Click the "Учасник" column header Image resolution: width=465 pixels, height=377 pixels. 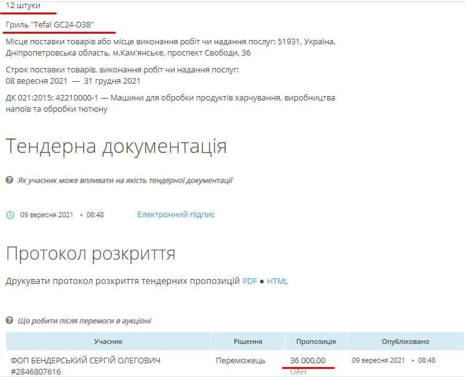(x=108, y=341)
